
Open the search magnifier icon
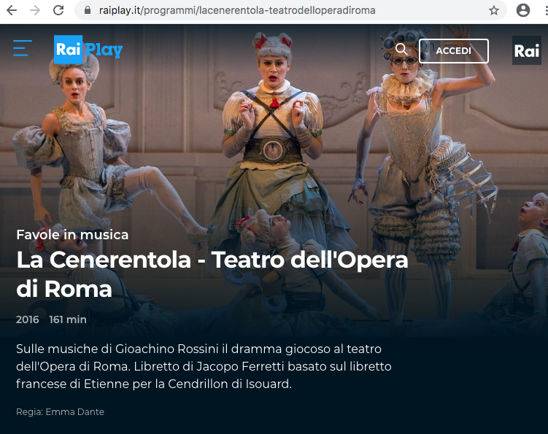(401, 50)
